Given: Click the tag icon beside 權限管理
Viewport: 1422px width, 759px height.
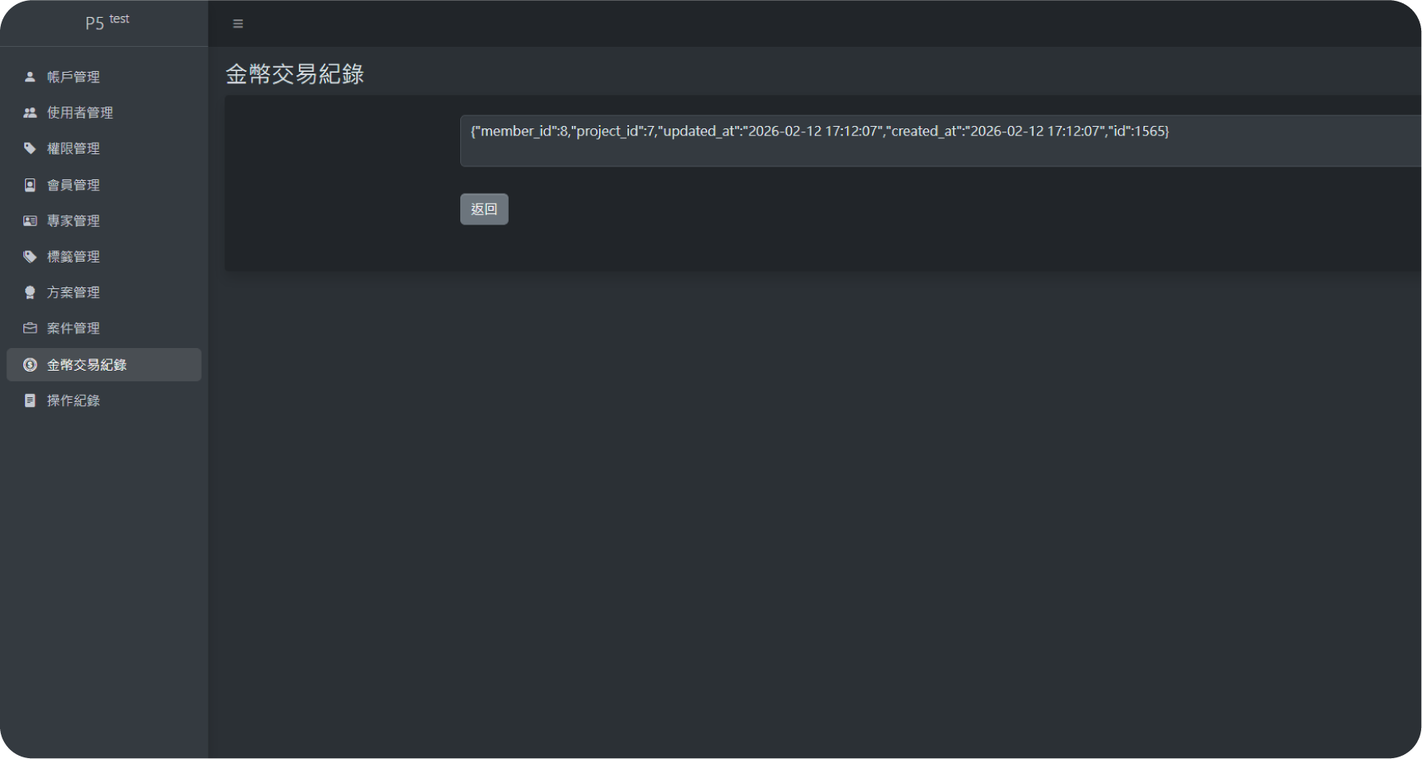Looking at the screenshot, I should [30, 149].
